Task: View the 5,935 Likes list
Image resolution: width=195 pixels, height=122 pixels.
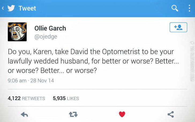Action: (66, 98)
